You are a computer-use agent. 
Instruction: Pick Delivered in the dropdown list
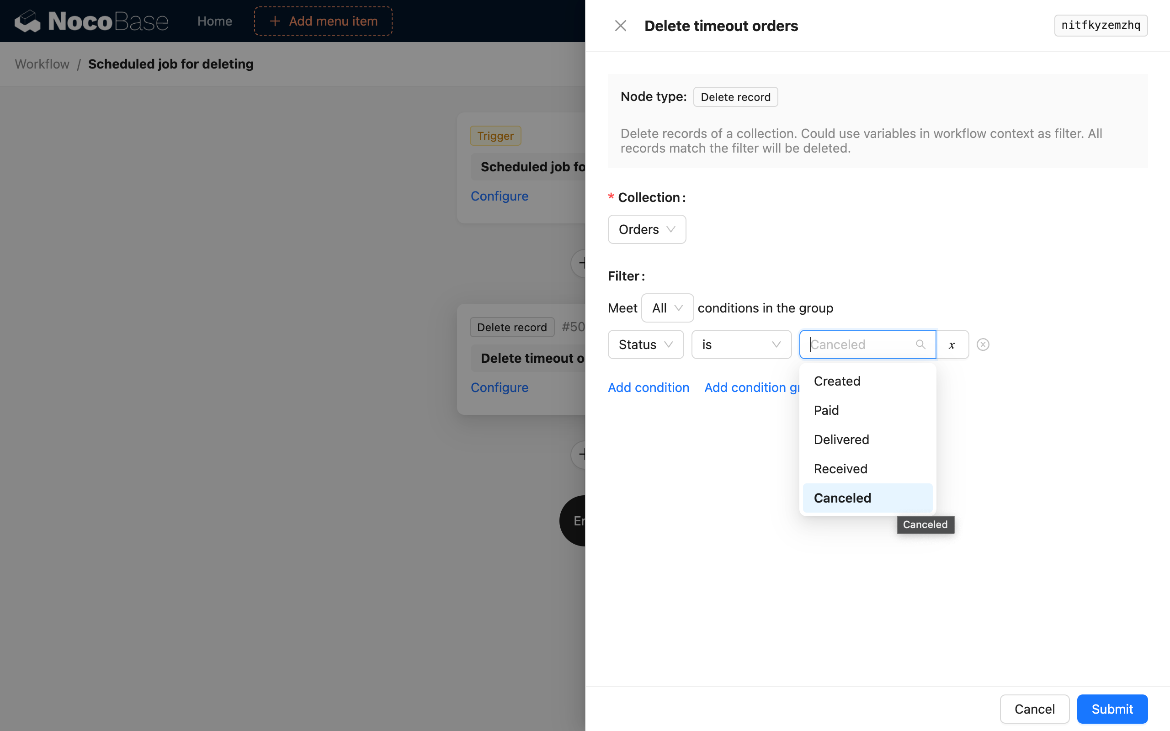click(841, 440)
